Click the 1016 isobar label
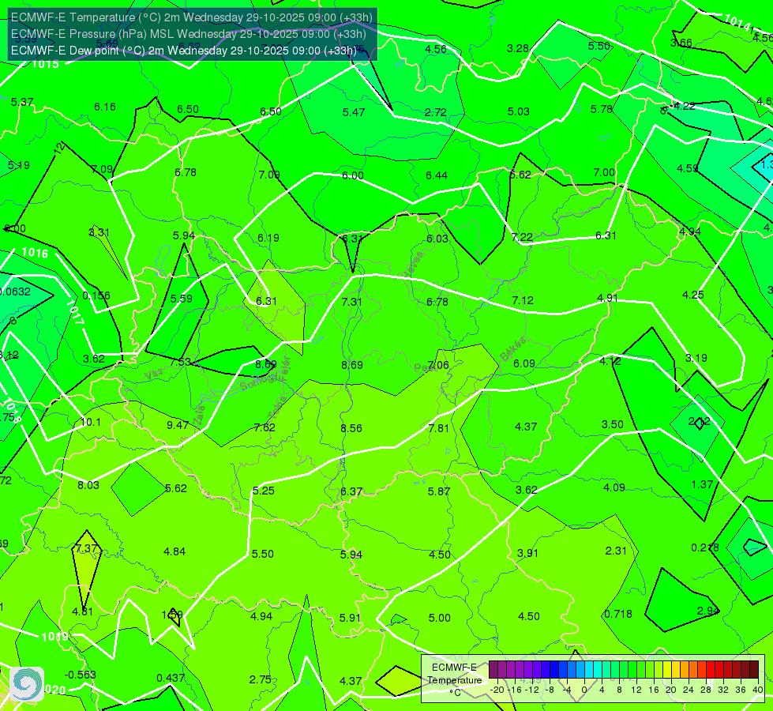 click(x=35, y=253)
